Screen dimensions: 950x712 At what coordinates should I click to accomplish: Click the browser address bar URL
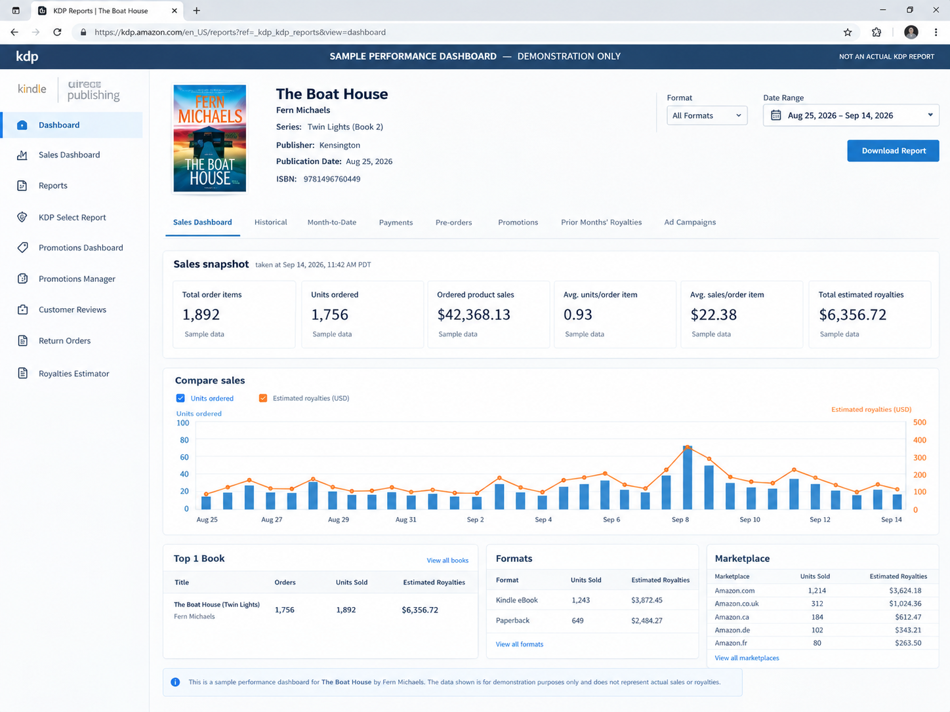coord(240,32)
